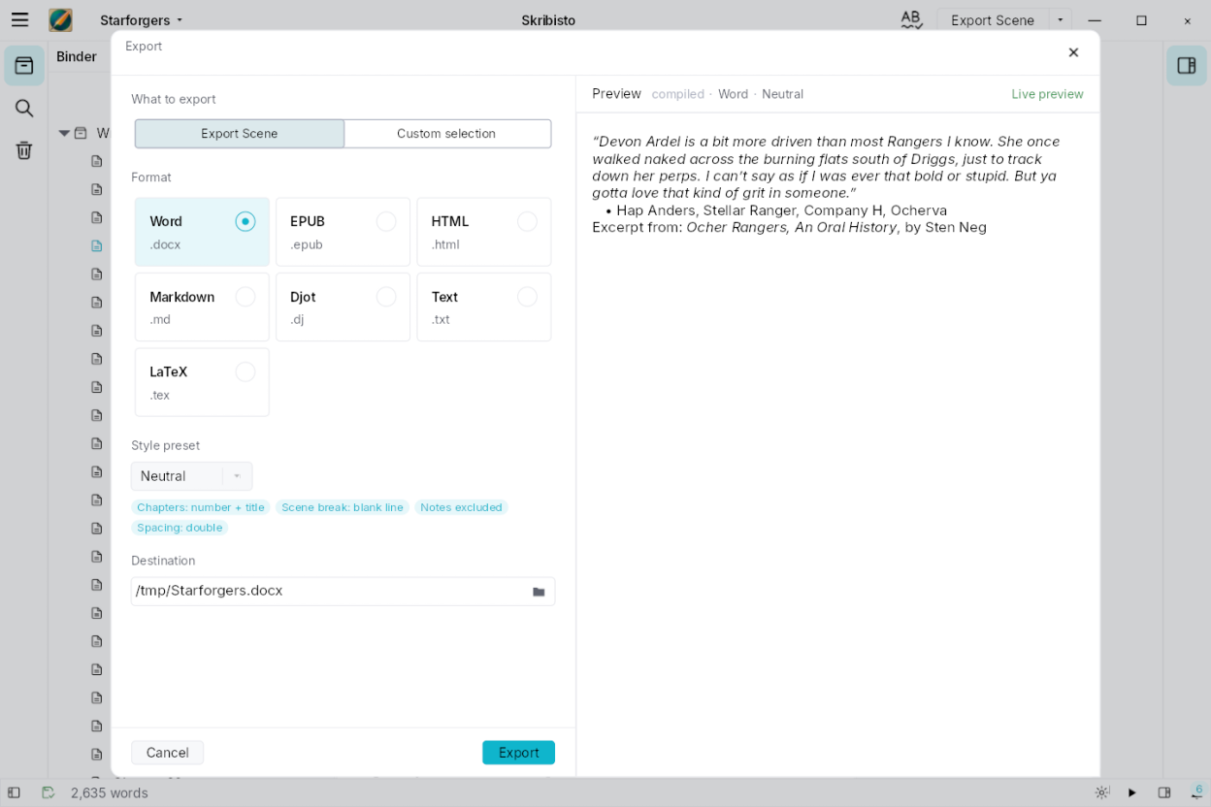Switch theme using the sun icon
The image size is (1211, 807).
[1102, 792]
